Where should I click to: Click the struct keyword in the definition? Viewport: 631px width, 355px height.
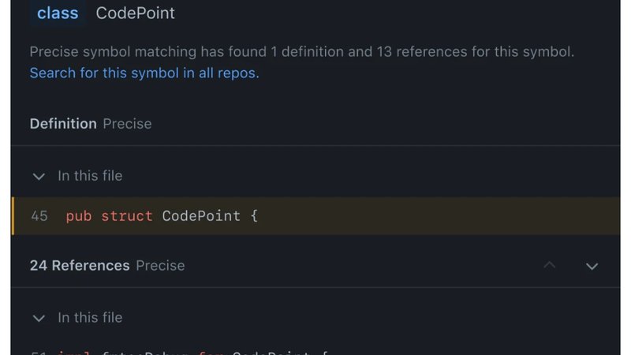(127, 215)
